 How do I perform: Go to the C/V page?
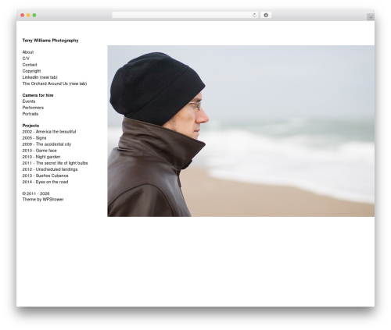coord(26,59)
